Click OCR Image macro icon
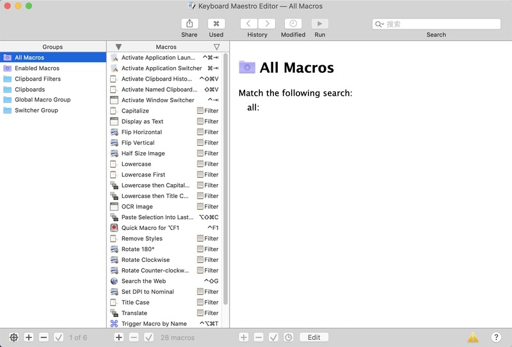Viewport: 512px width, 347px height. [x=115, y=206]
